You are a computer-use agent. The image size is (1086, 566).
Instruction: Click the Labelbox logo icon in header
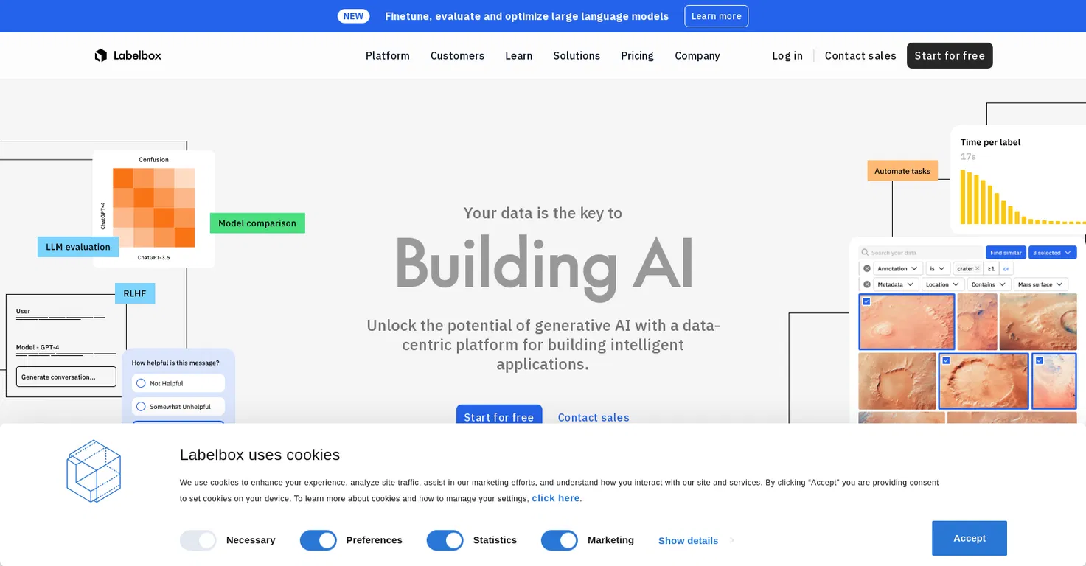[101, 55]
